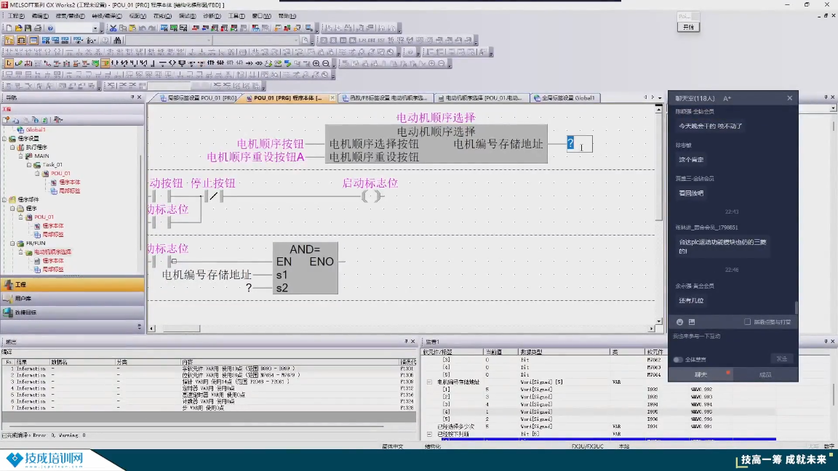The image size is (838, 471).
Task: Collapse the 程序部件 tree node
Action: pos(5,199)
